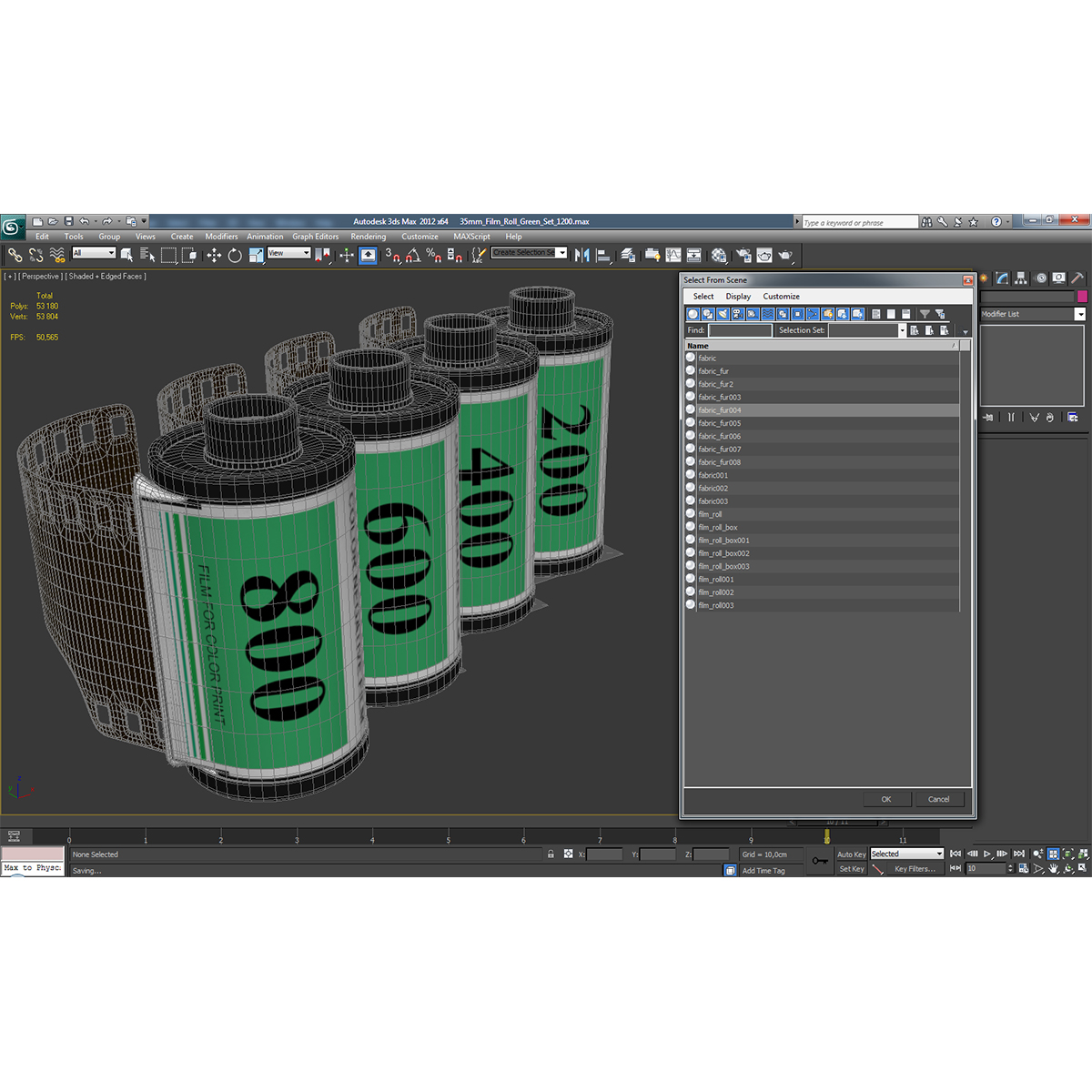
Task: Expand the Create Selection Set dropdown
Action: click(561, 253)
